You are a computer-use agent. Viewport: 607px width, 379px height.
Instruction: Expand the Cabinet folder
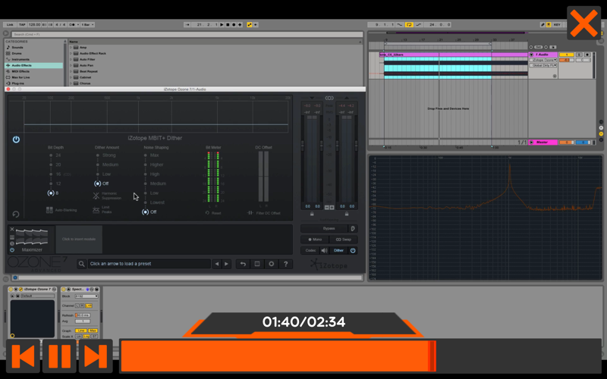pyautogui.click(x=71, y=77)
